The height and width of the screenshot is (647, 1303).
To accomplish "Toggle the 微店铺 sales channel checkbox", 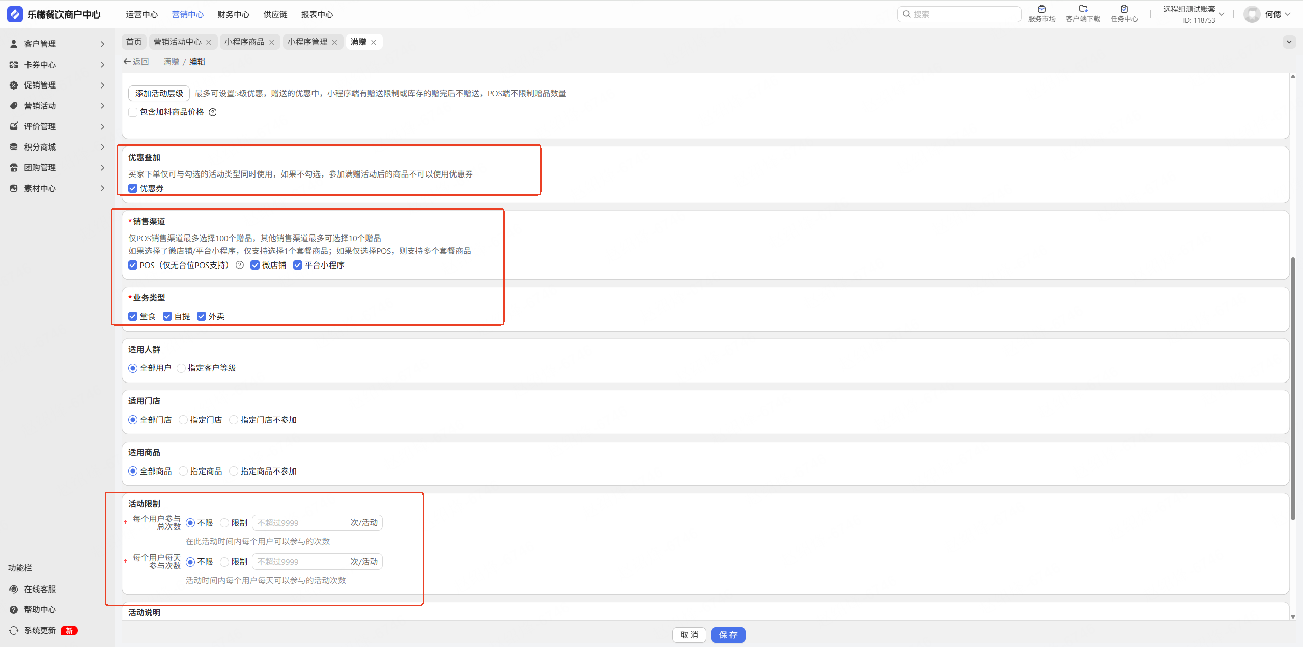I will (x=255, y=265).
